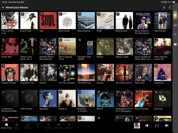Open the Raising Sand album
Screen dimensions: 178x133
pos(124,21)
